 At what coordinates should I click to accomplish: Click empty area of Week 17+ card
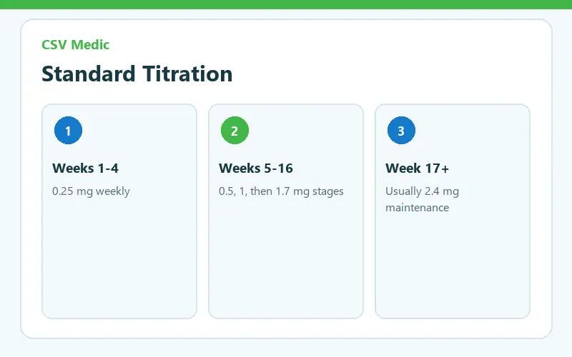[453, 266]
